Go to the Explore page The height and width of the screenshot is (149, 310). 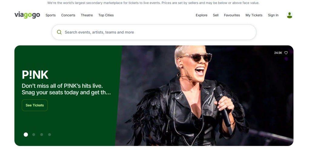(x=201, y=15)
